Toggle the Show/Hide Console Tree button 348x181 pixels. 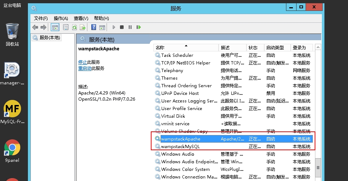(x=55, y=27)
